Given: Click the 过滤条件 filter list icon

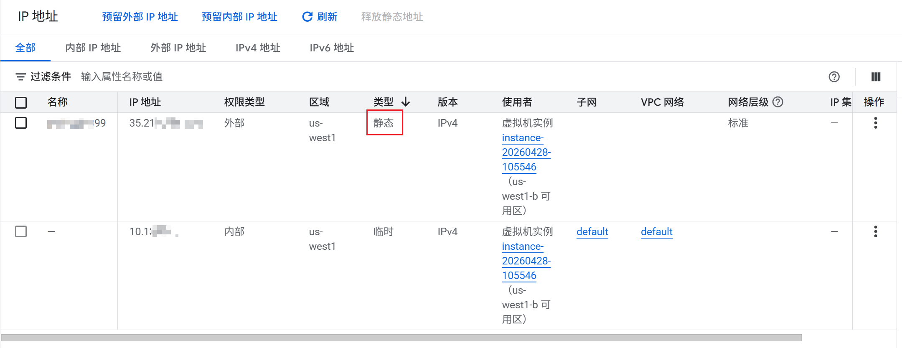Looking at the screenshot, I should point(20,77).
